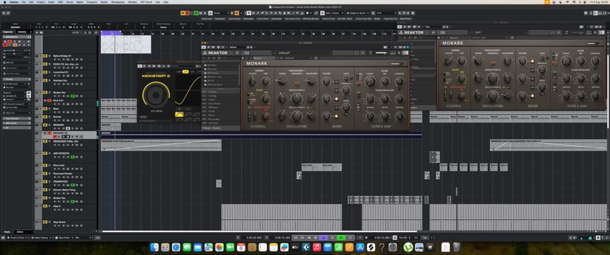This screenshot has width=610, height=255.
Task: Click Kickstart Mix 87% knob
Action: (156, 95)
